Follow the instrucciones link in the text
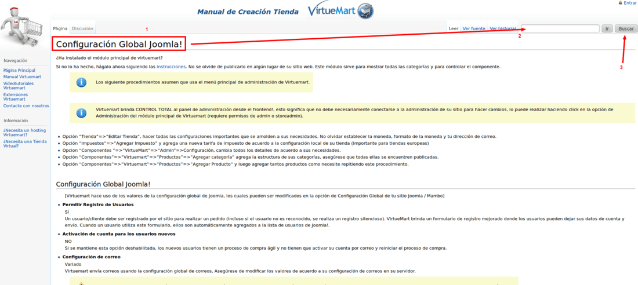 pos(171,66)
